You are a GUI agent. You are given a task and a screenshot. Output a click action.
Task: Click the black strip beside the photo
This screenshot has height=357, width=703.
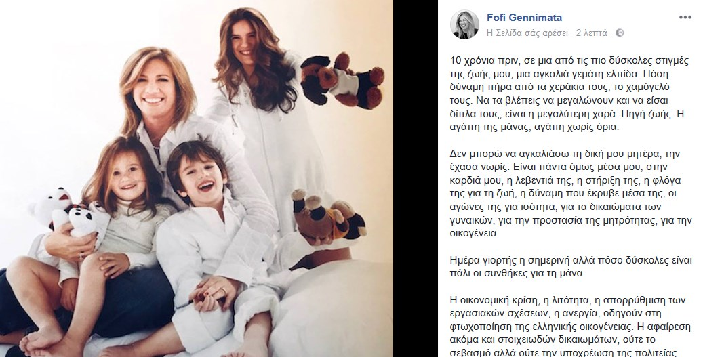click(415, 178)
